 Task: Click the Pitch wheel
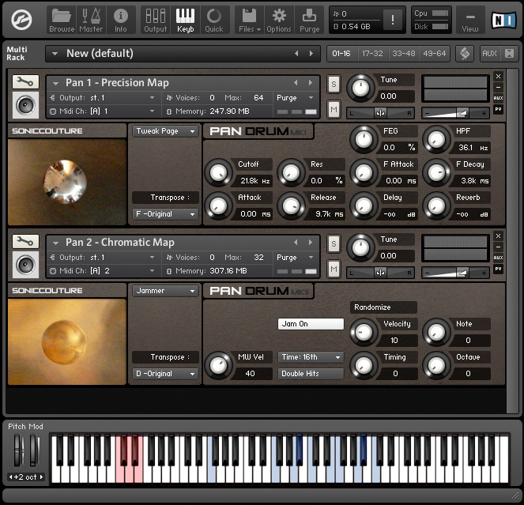[17, 450]
